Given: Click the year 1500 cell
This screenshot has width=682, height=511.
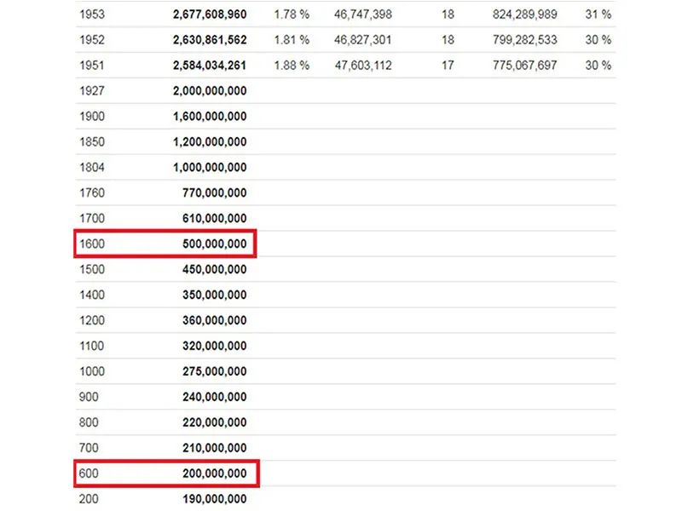Looking at the screenshot, I should coord(91,270).
